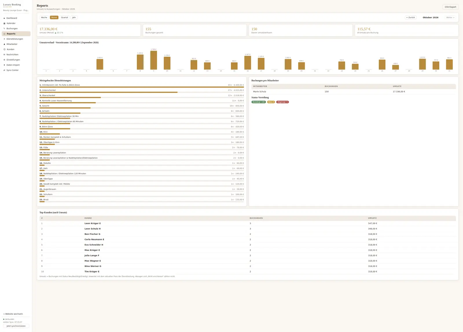
Task: Click the Dienstleistungen sidebar icon
Action: (x=4, y=39)
